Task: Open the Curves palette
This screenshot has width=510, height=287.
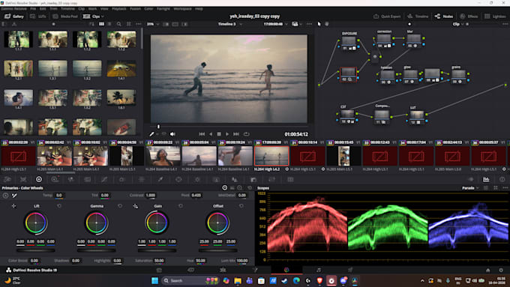Action: 104,179
